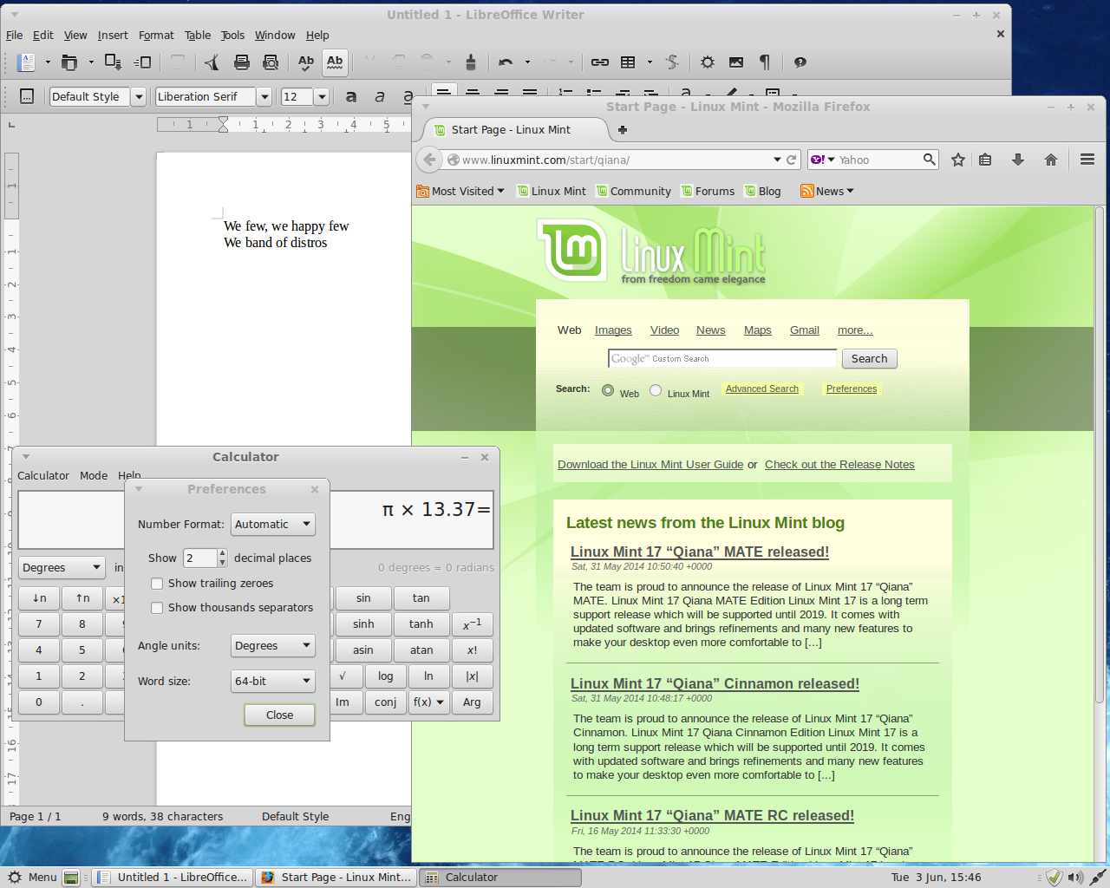Run Spelling and Grammar check in Writer
Viewport: 1110px width, 888px height.
pos(306,62)
